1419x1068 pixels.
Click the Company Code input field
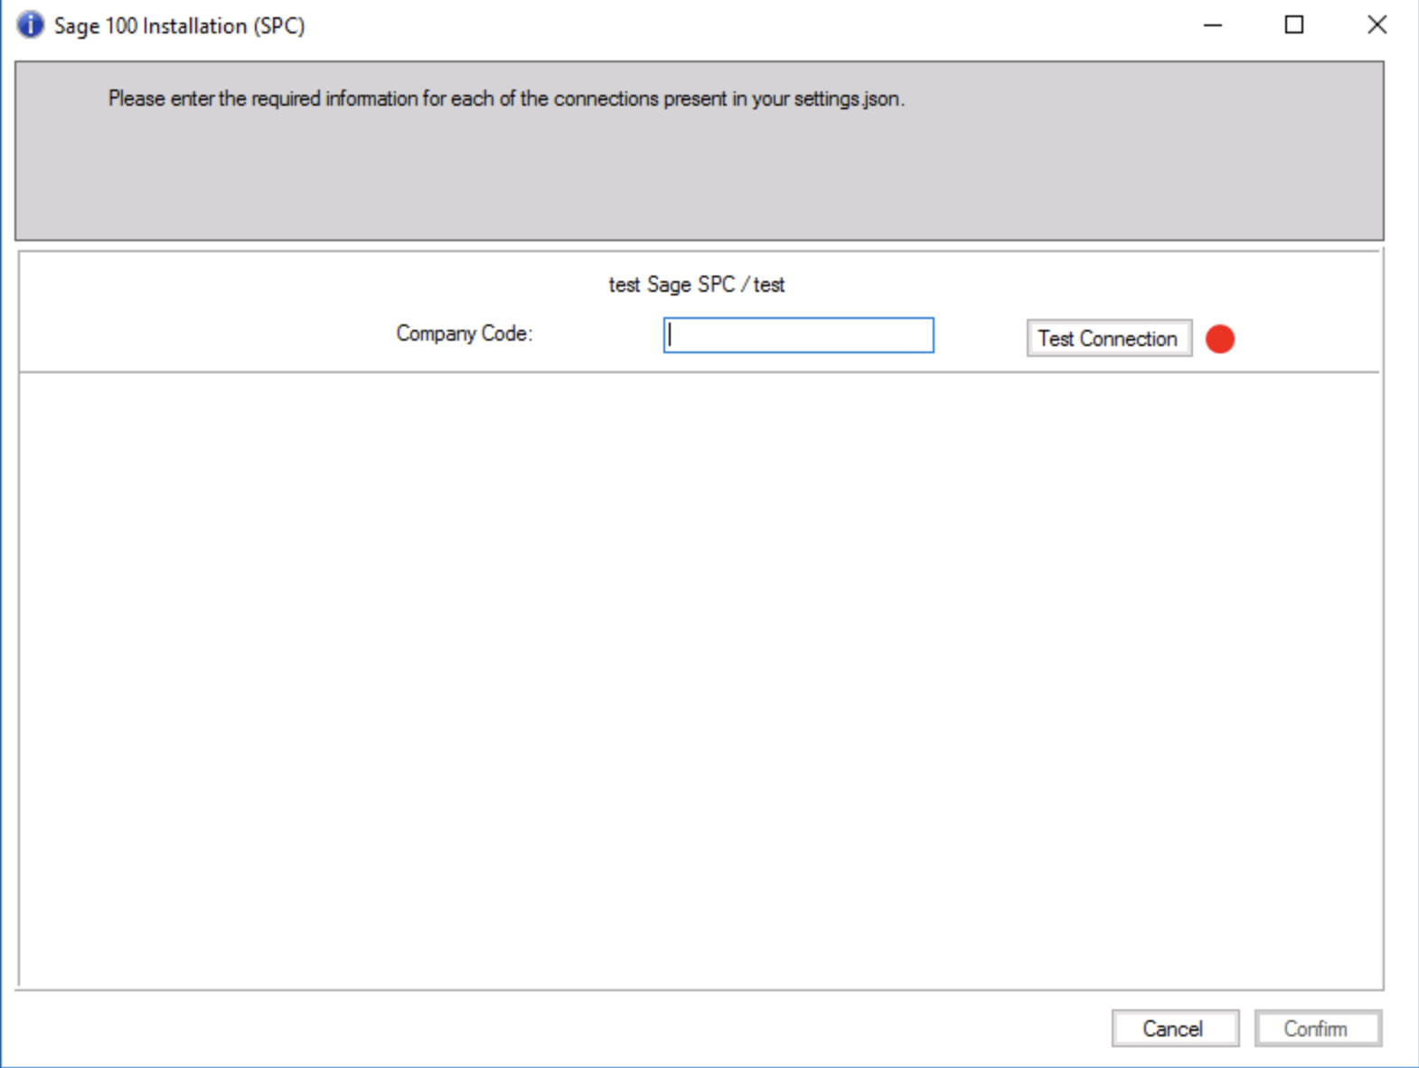coord(798,335)
